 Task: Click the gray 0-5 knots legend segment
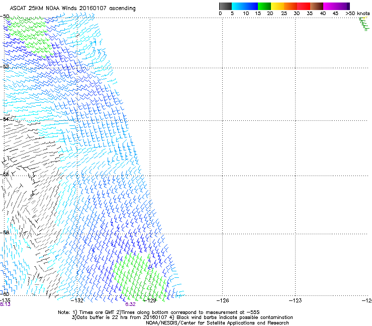tap(225, 6)
